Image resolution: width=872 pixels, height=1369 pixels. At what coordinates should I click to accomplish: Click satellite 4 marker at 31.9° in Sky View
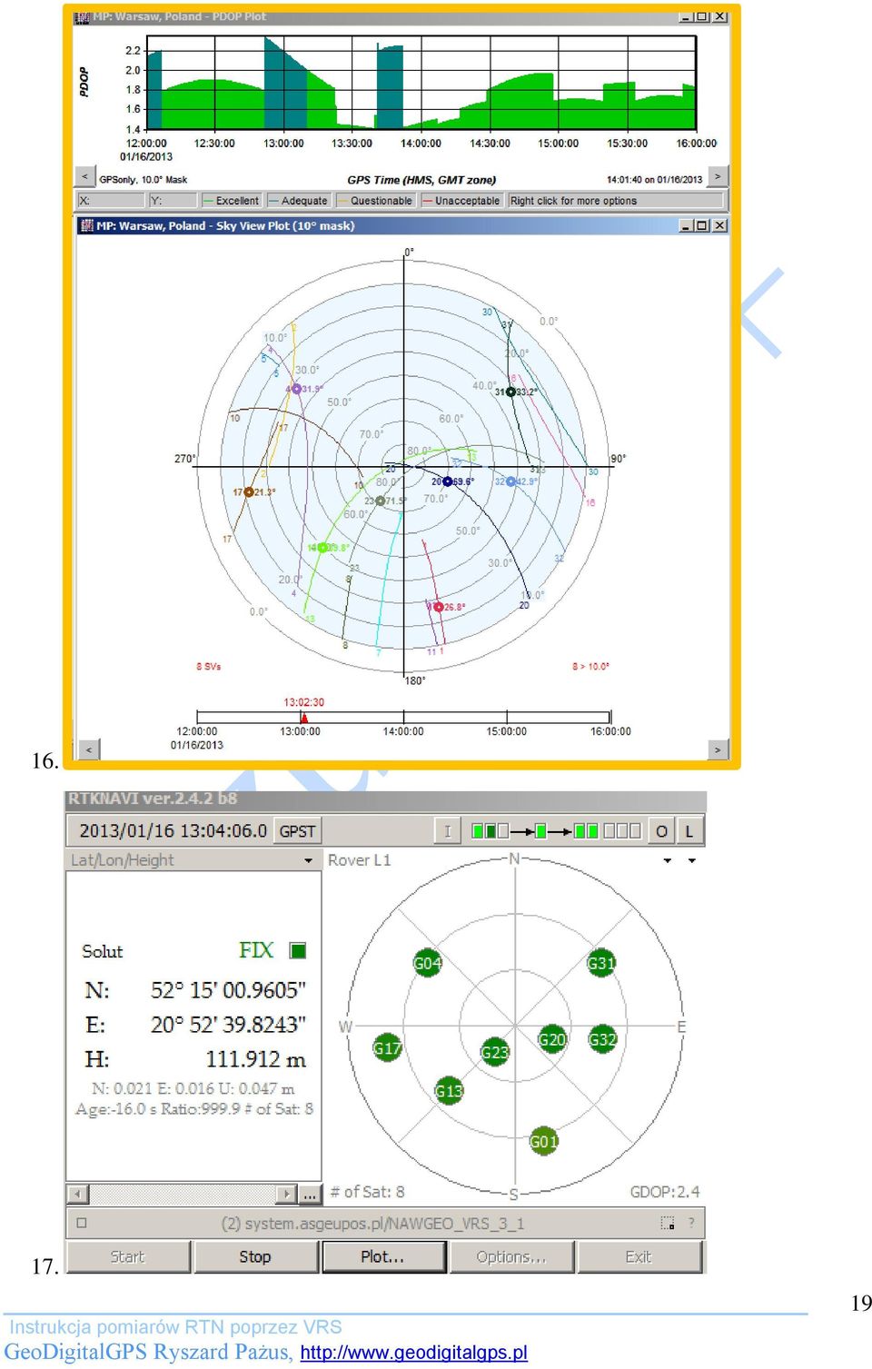pyautogui.click(x=296, y=389)
